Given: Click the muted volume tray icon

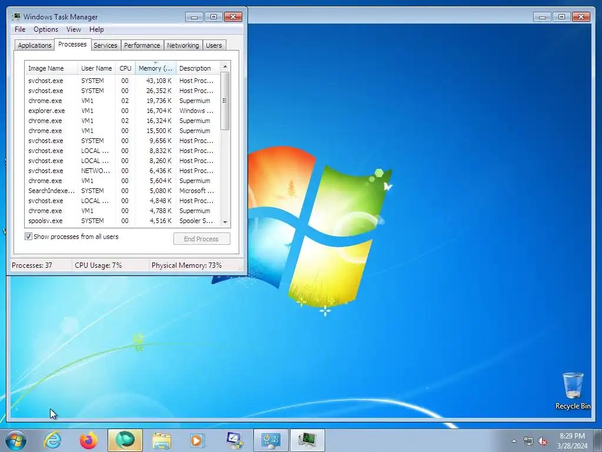Looking at the screenshot, I should [543, 441].
